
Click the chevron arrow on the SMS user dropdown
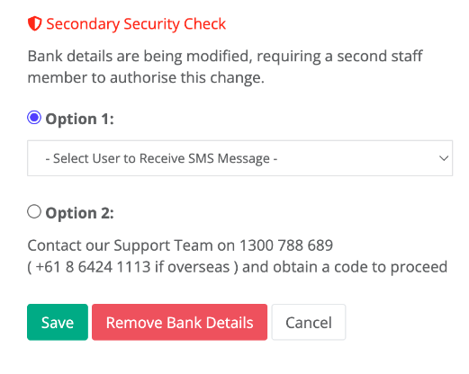444,158
